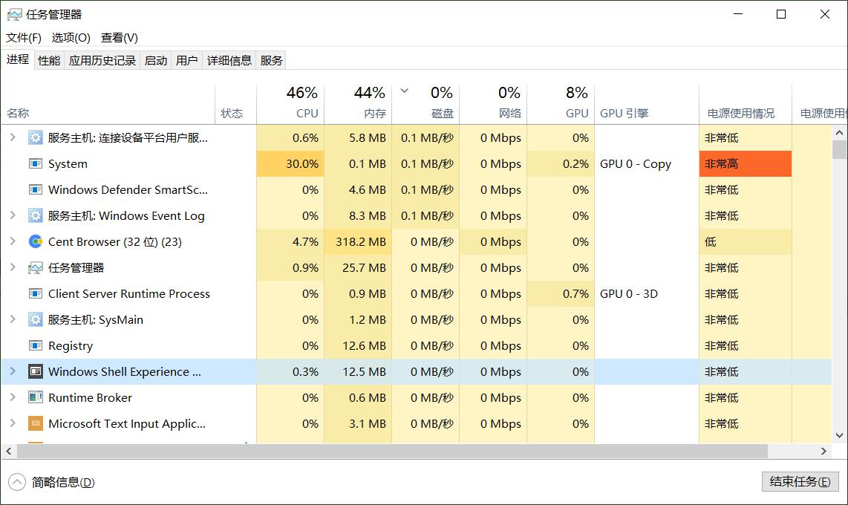
Task: Click the Task Manager title bar icon
Action: click(x=15, y=13)
